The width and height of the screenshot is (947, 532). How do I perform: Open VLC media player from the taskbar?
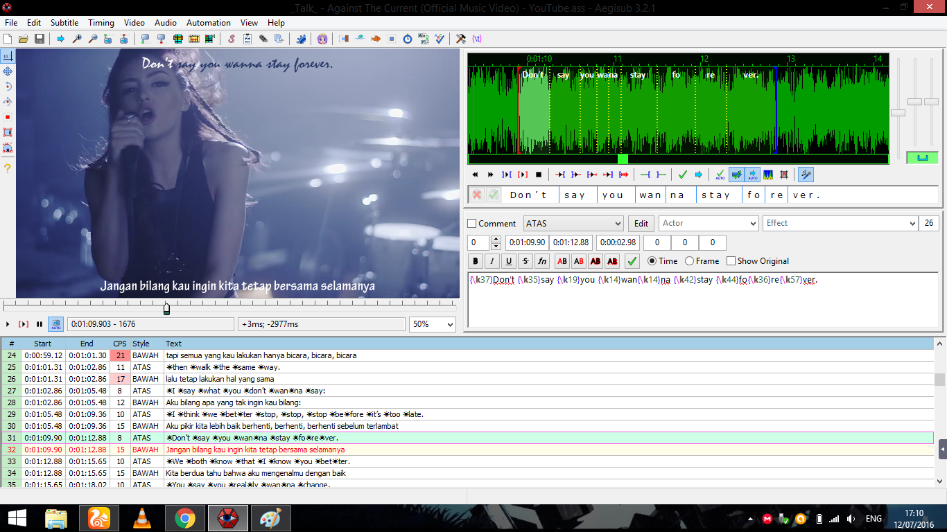pos(142,517)
